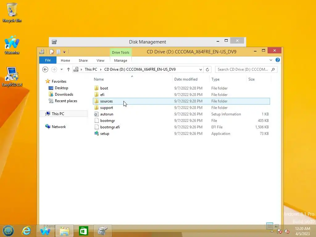Click the Drive Tools contextual tab header
Screen dimensions: 316x237
(121, 52)
